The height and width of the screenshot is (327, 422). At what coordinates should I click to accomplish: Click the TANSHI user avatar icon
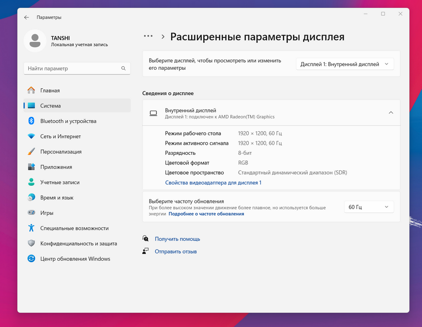(x=35, y=41)
